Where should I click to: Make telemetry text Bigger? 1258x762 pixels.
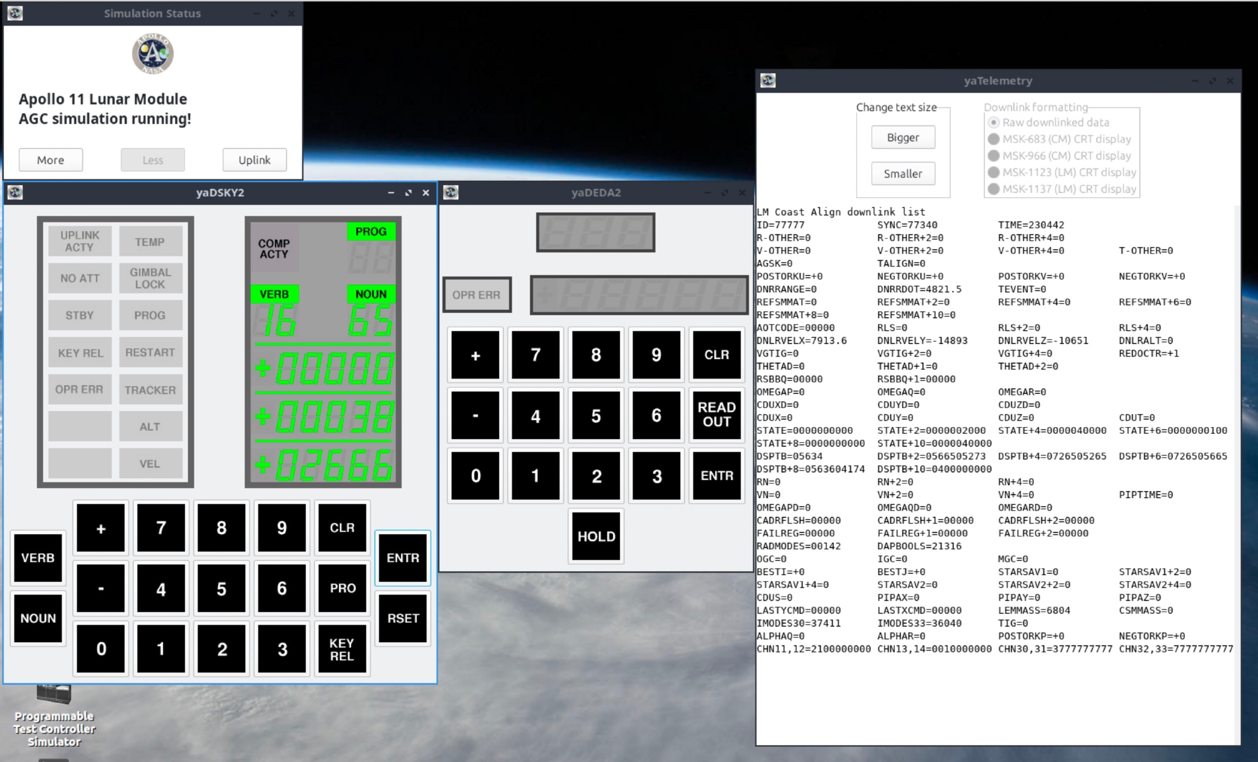(902, 137)
